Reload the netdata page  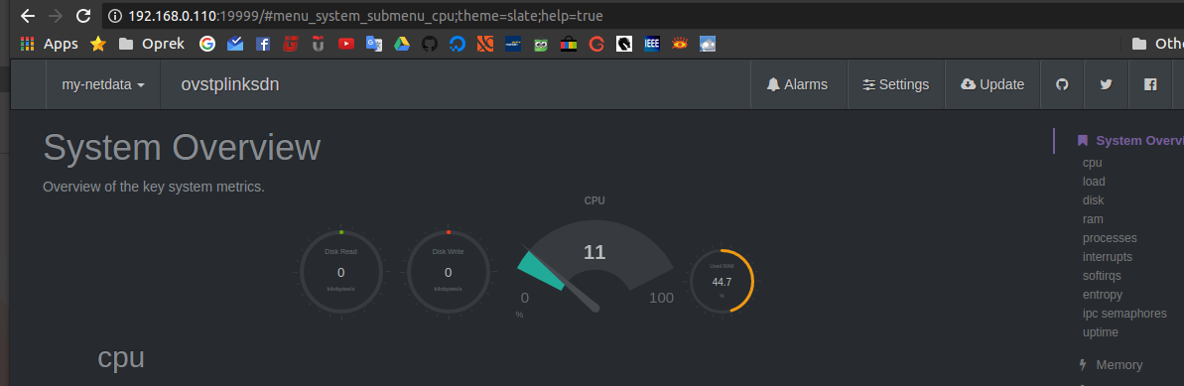[x=83, y=16]
